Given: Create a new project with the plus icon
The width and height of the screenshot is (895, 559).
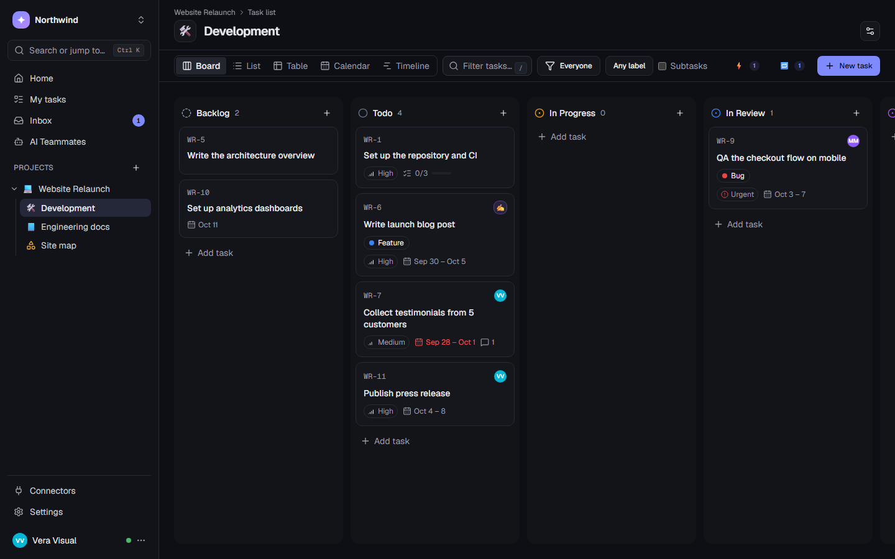Looking at the screenshot, I should [x=136, y=168].
